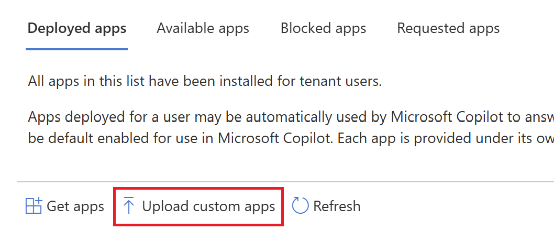The width and height of the screenshot is (554, 241).
Task: Switch to the Blocked apps tab
Action: (323, 28)
